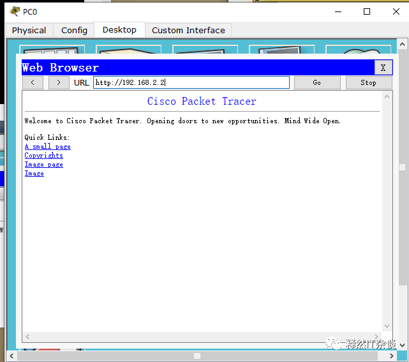Click the Stop button
The image size is (409, 362).
click(368, 82)
